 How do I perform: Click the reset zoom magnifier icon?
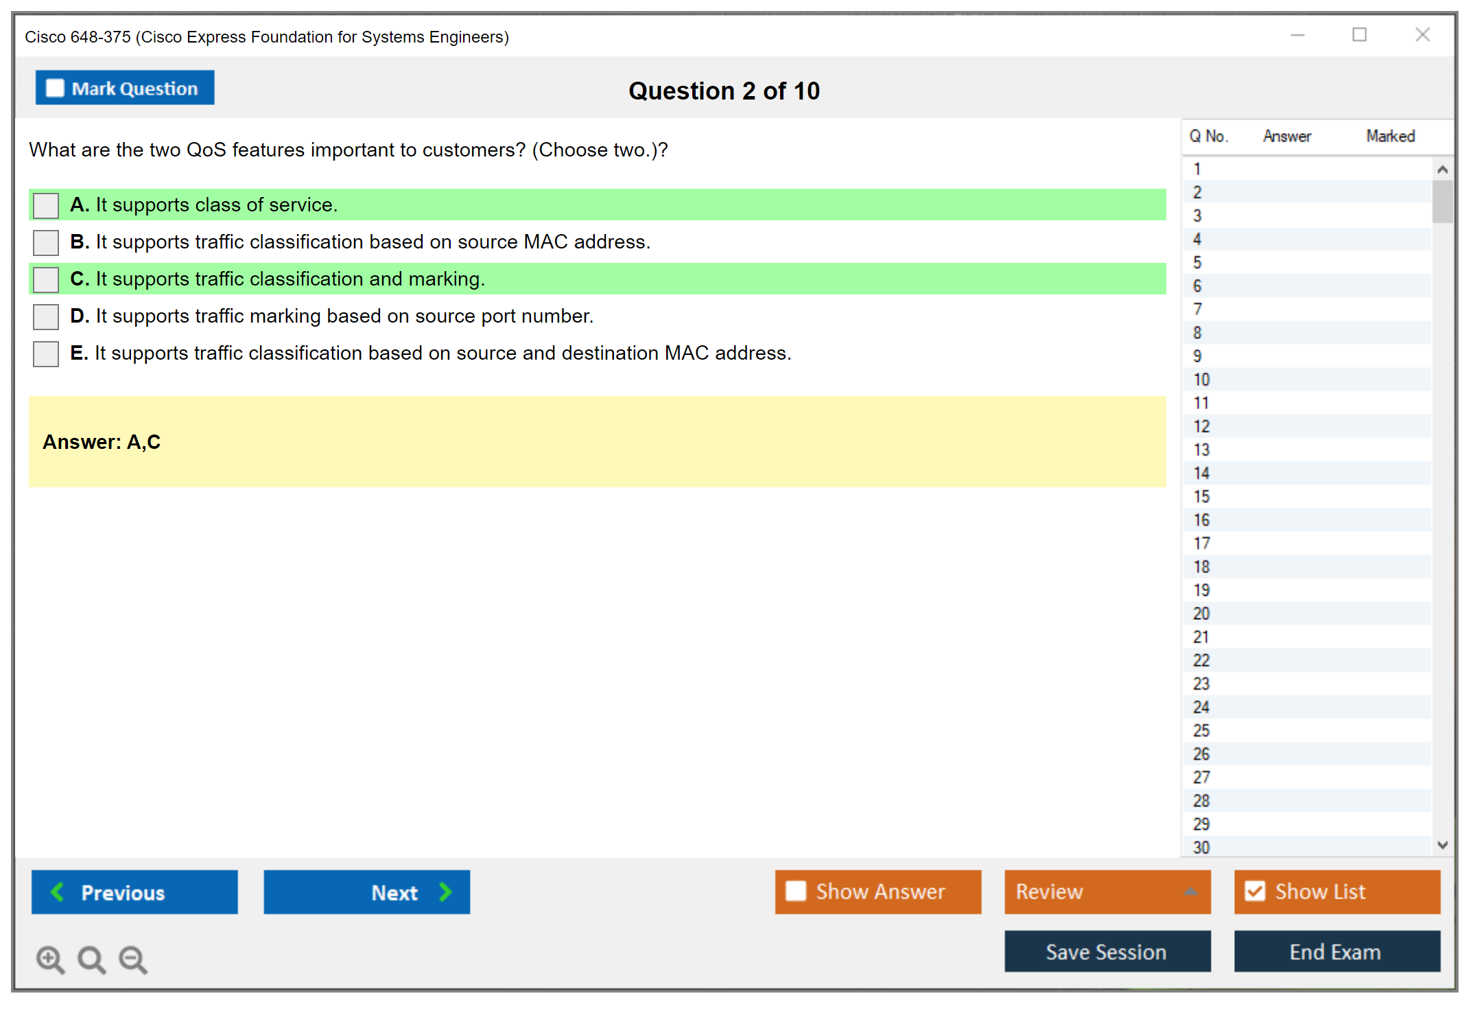[x=91, y=959]
